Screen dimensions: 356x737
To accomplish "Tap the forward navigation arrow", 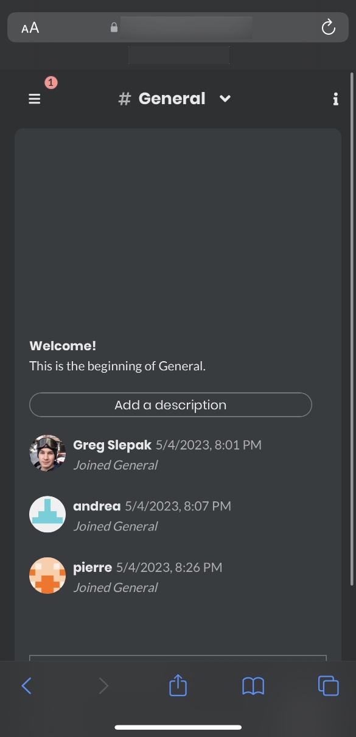I will 103,685.
